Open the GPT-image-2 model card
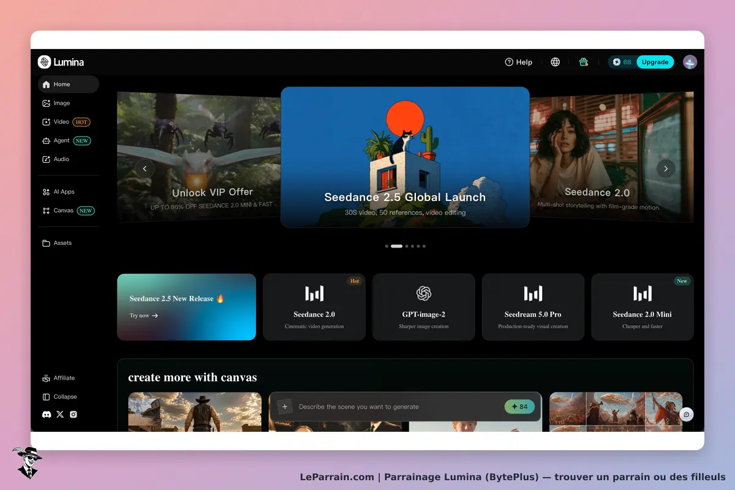 [424, 307]
